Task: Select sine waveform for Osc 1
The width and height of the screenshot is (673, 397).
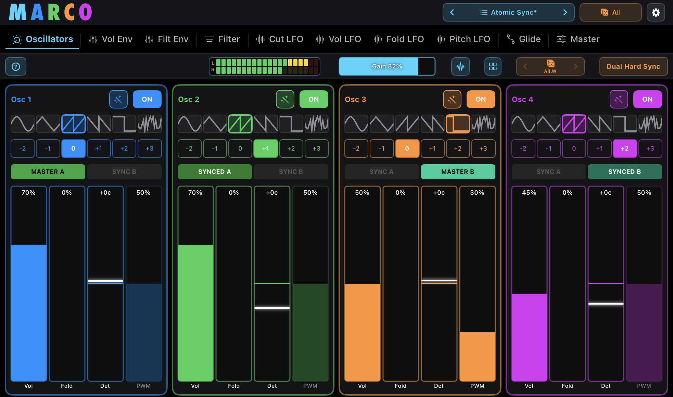Action: tap(23, 124)
